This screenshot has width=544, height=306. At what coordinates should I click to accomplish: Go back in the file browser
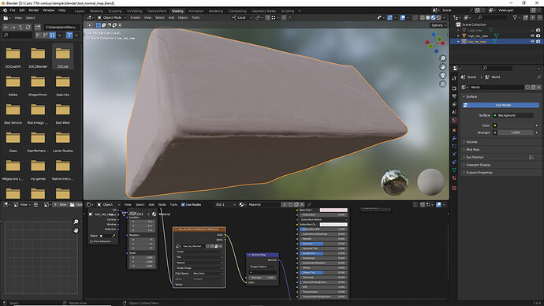click(x=6, y=27)
